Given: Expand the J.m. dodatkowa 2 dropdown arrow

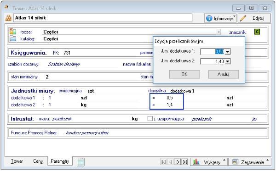Looking at the screenshot, I should click(x=228, y=61).
